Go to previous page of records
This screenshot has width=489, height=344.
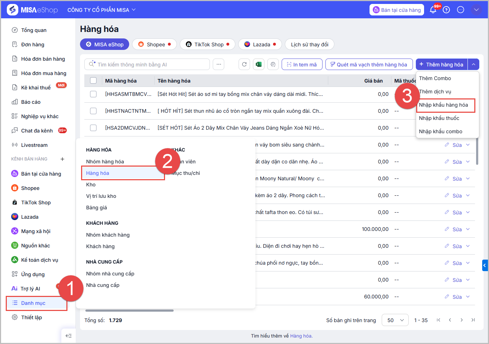[x=450, y=320]
